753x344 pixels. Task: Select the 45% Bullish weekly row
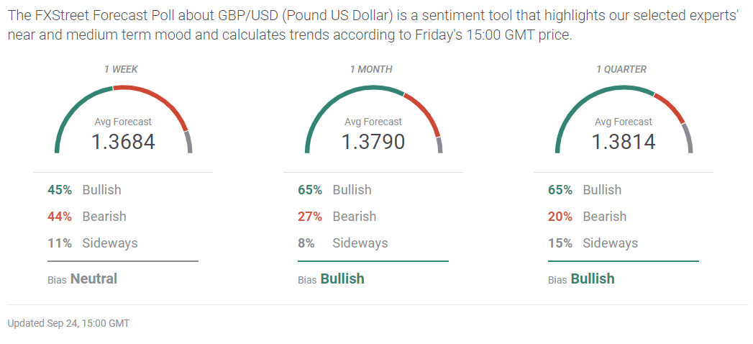84,190
